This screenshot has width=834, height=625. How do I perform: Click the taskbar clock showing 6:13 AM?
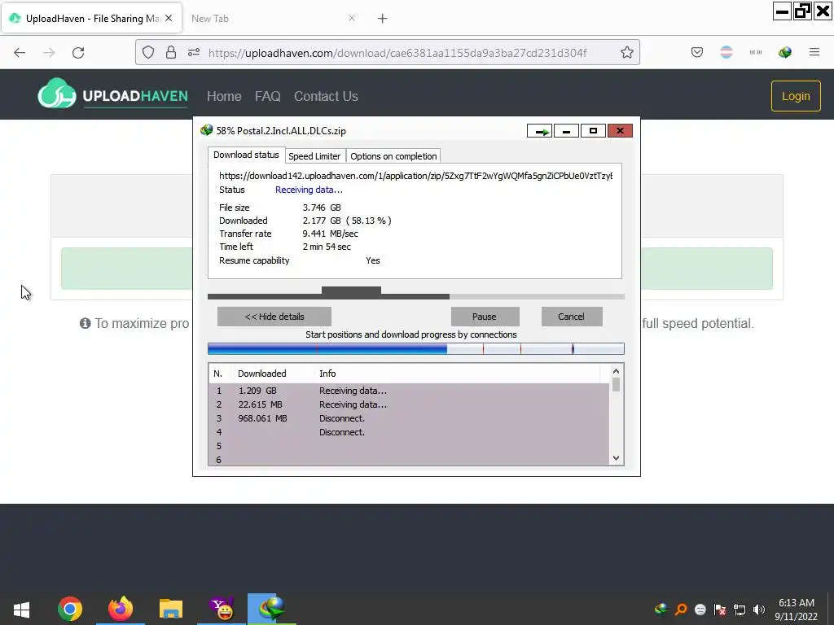click(797, 610)
